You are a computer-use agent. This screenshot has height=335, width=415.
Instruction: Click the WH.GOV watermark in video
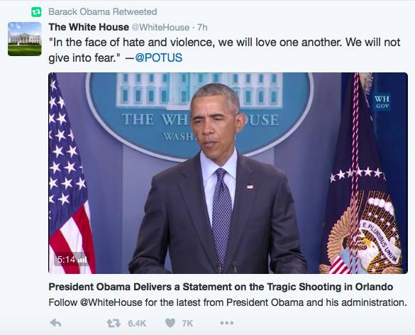pyautogui.click(x=382, y=102)
